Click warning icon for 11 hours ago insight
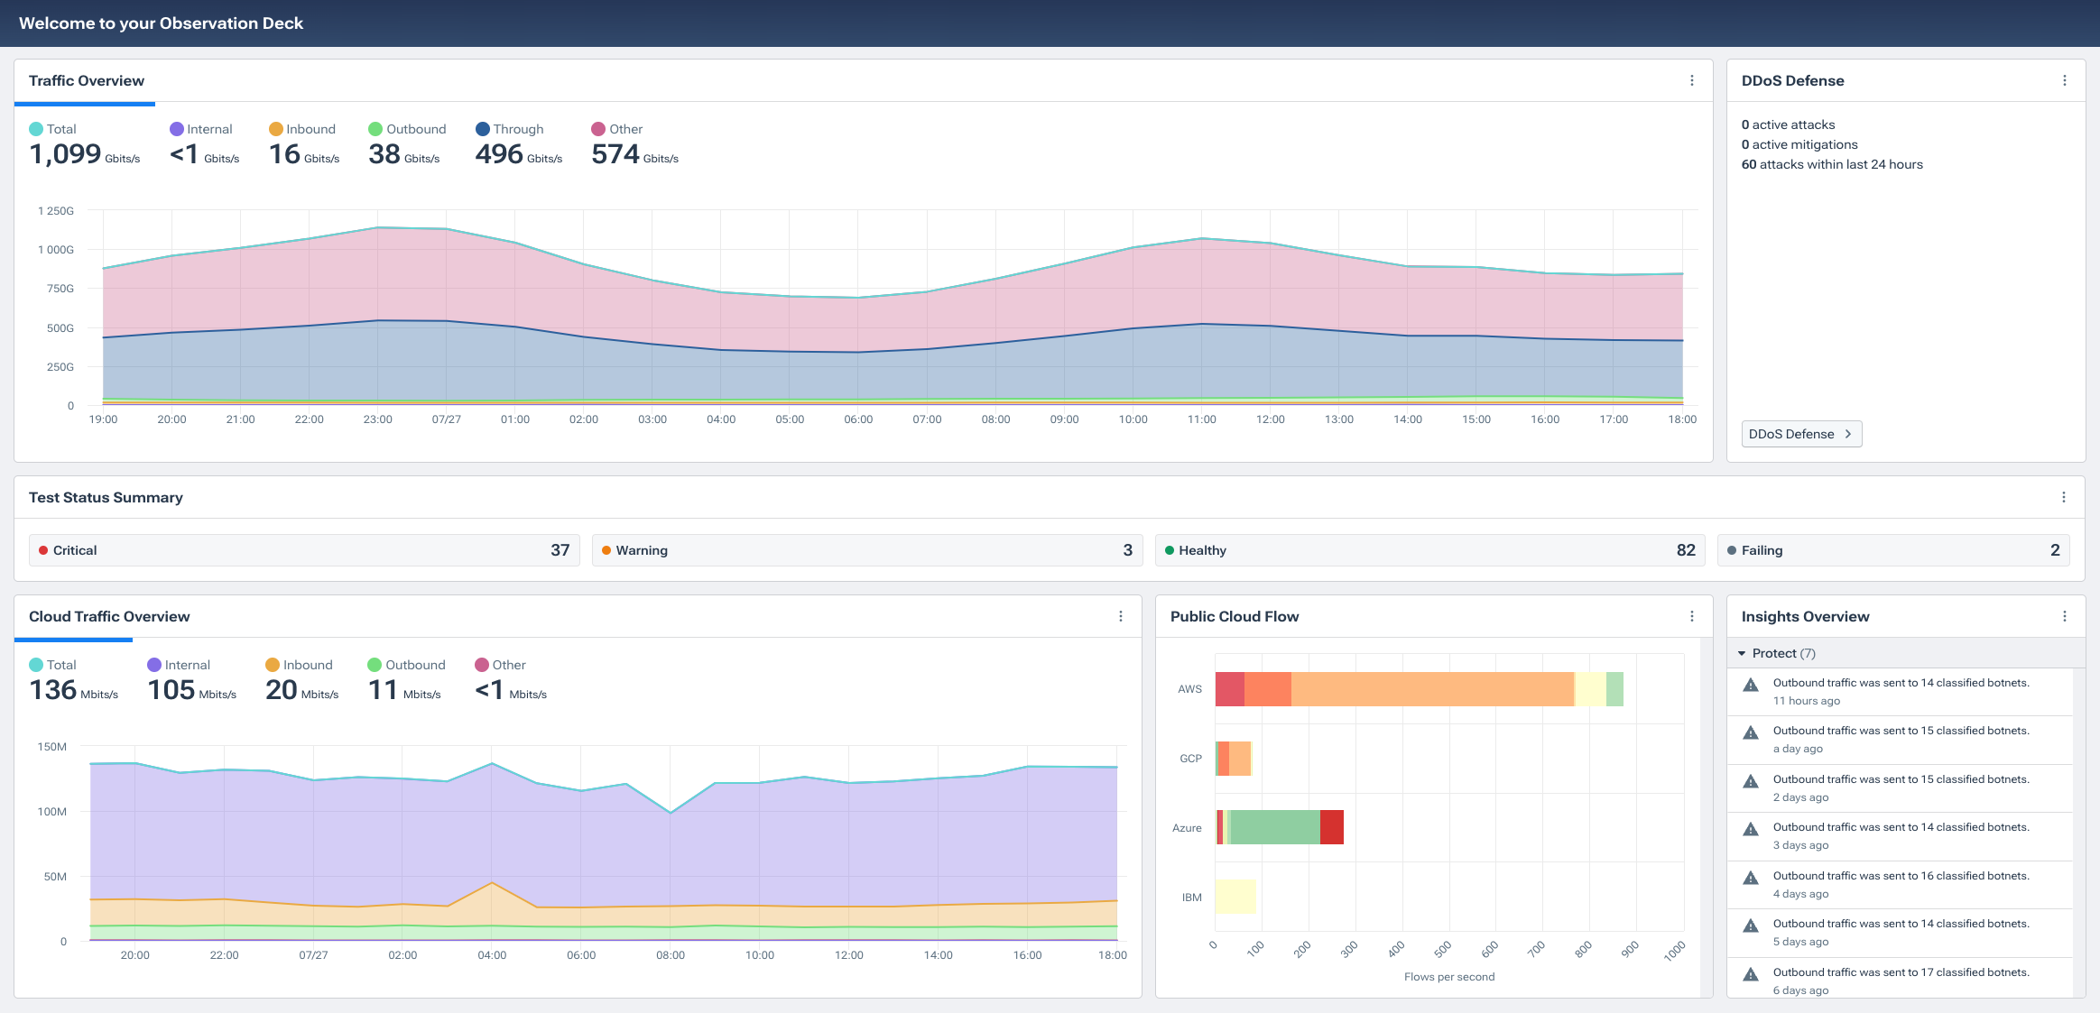 tap(1751, 685)
